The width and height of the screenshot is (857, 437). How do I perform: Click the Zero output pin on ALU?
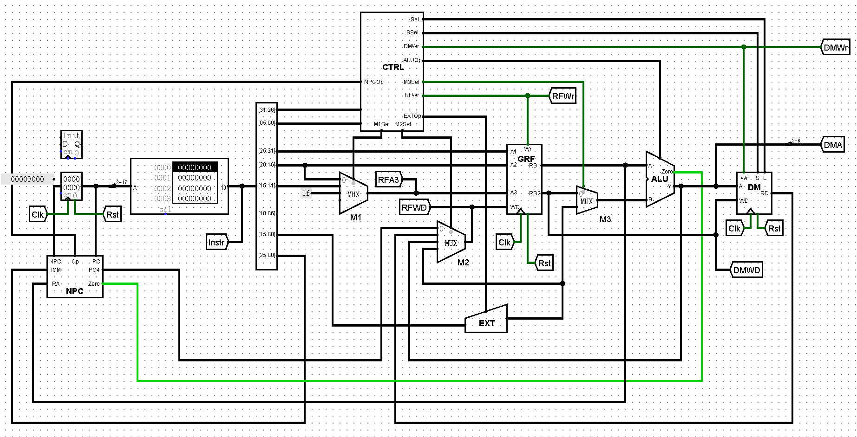click(x=667, y=172)
